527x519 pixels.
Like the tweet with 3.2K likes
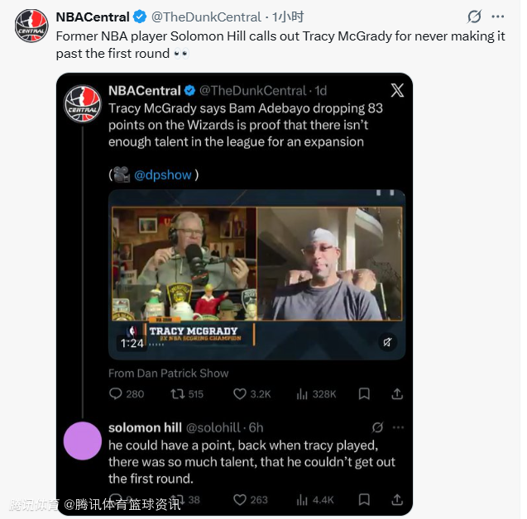coord(240,394)
